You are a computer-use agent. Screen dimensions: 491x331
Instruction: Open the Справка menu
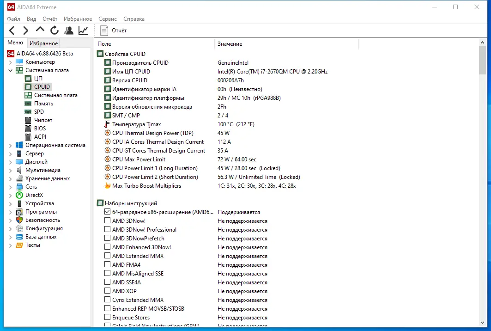[x=133, y=19]
